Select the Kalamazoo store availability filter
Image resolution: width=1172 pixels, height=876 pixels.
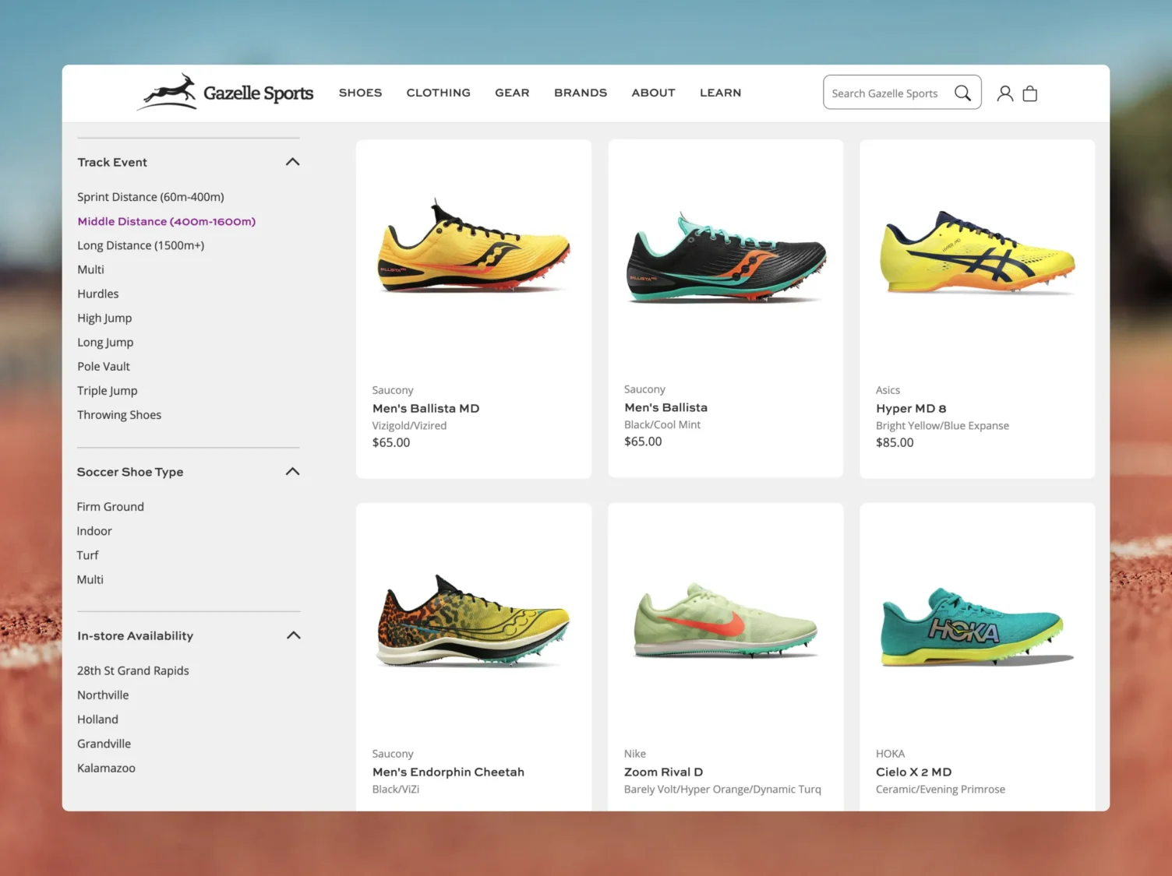107,768
